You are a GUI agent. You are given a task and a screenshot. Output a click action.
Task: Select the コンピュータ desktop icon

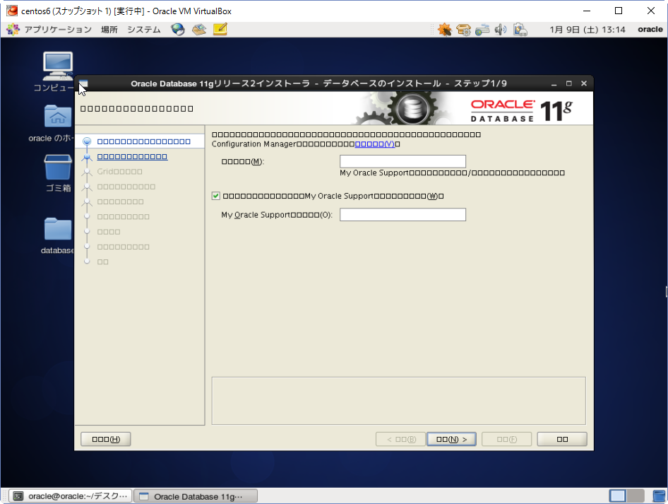57,71
